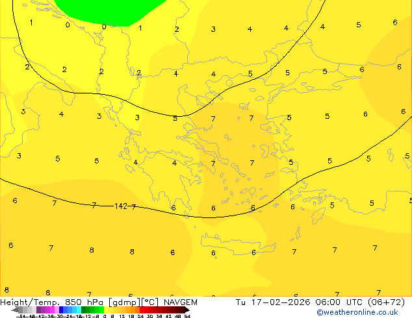
Task: Pick the dark blue legend swatch at -30
Action: 61,310
